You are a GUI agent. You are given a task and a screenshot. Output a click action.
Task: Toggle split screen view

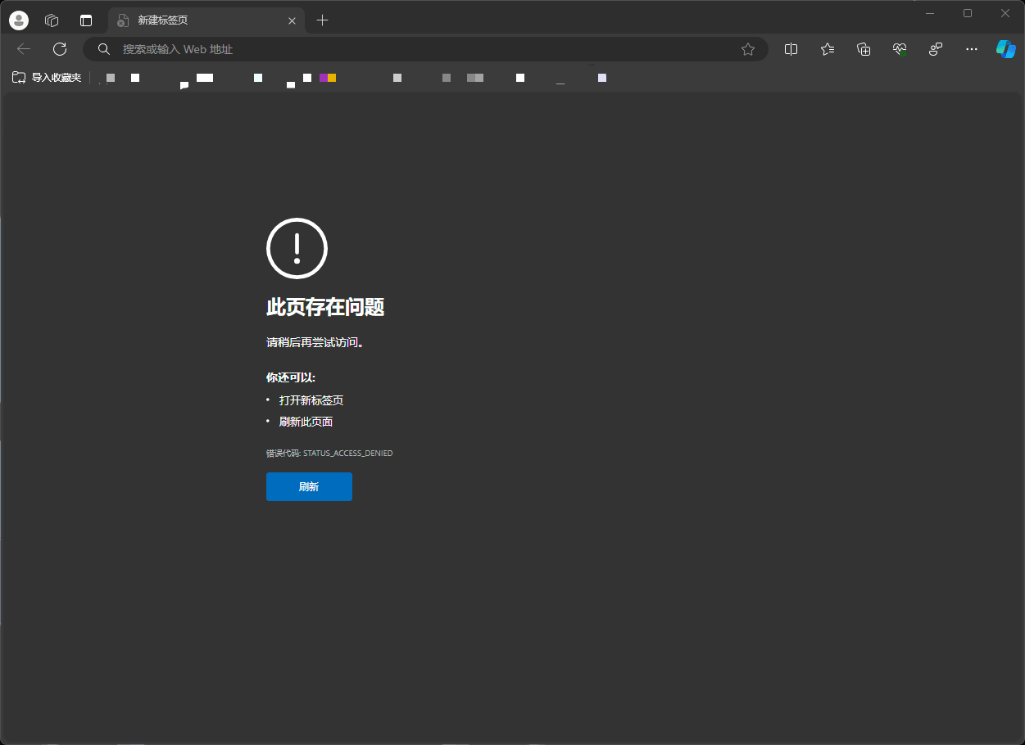791,49
